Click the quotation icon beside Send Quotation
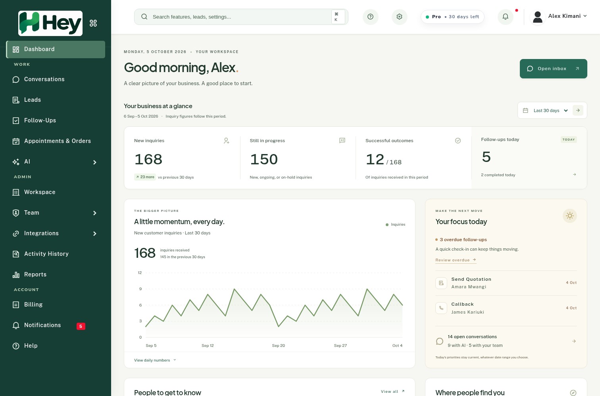The height and width of the screenshot is (396, 600). point(441,283)
